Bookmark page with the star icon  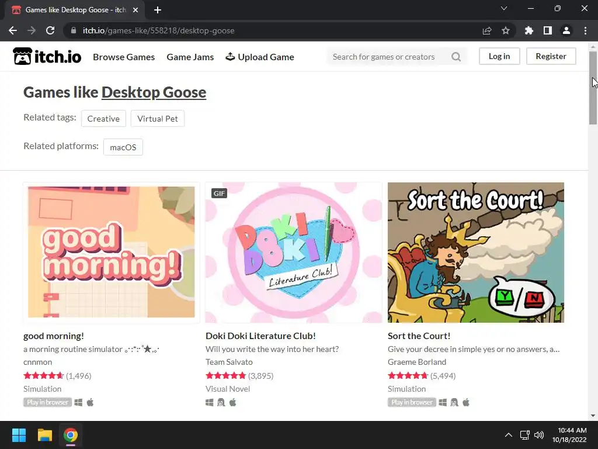click(x=506, y=30)
